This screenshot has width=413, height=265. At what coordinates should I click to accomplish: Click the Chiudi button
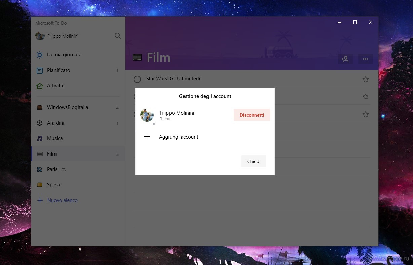point(254,161)
